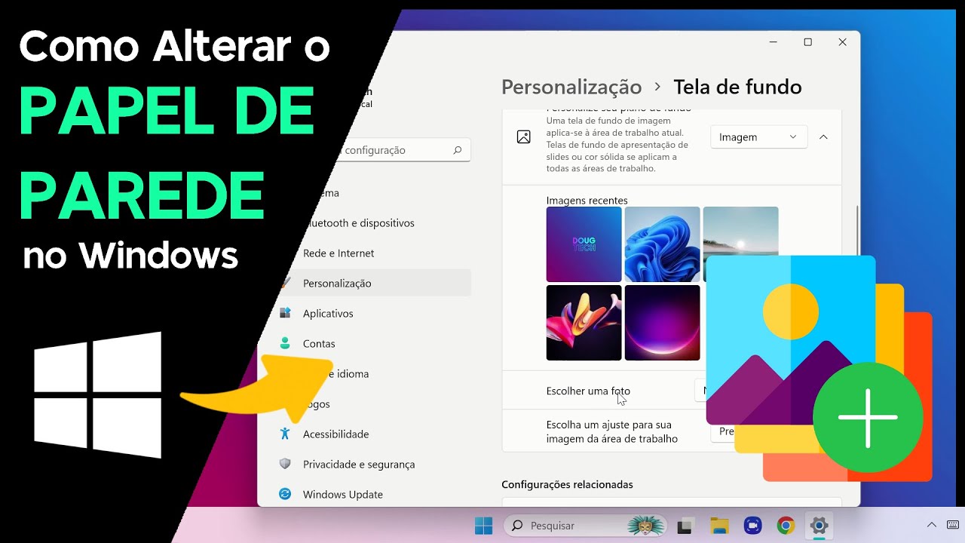
Task: Click the Privacidade e segurança shield icon
Action: coord(285,464)
